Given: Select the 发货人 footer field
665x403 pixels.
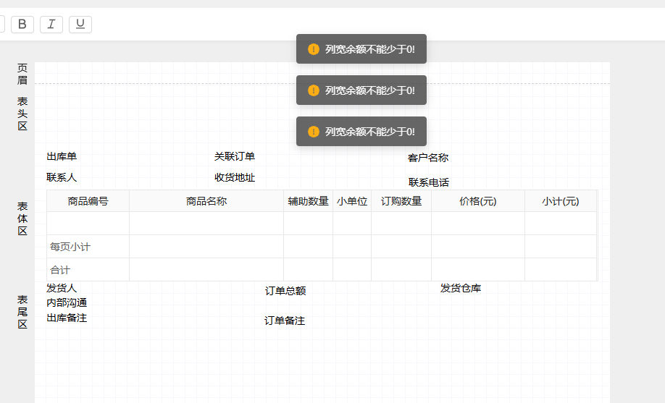Looking at the screenshot, I should coord(62,288).
